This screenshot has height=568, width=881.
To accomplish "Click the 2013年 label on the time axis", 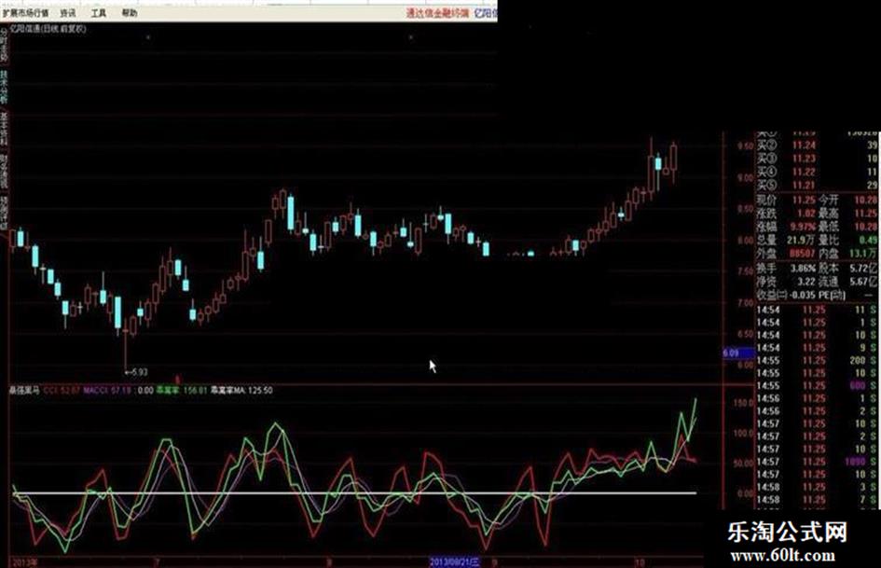I will click(x=24, y=561).
